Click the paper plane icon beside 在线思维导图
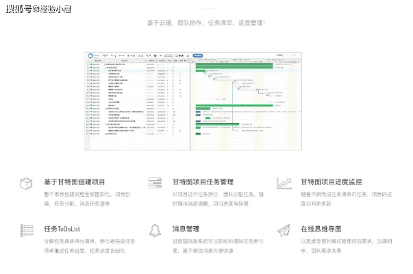This screenshot has height=274, width=413. pos(284,229)
